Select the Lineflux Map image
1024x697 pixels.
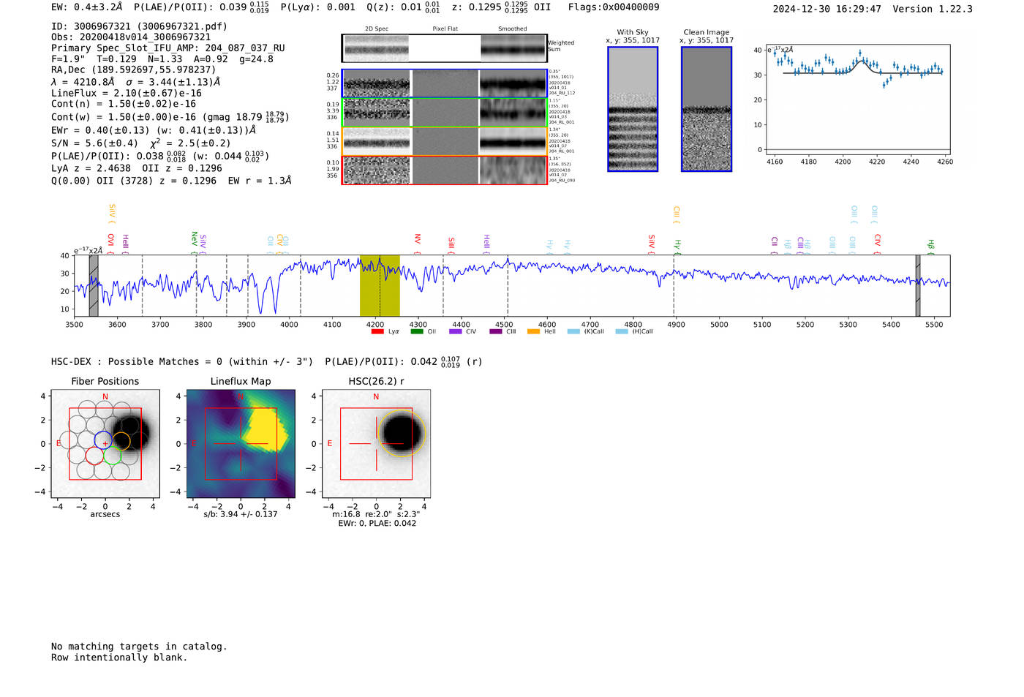241,444
